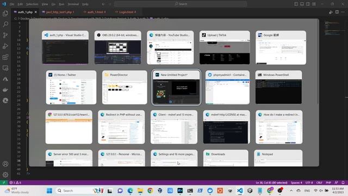Open the Docker view in activity bar

click(x=5, y=90)
